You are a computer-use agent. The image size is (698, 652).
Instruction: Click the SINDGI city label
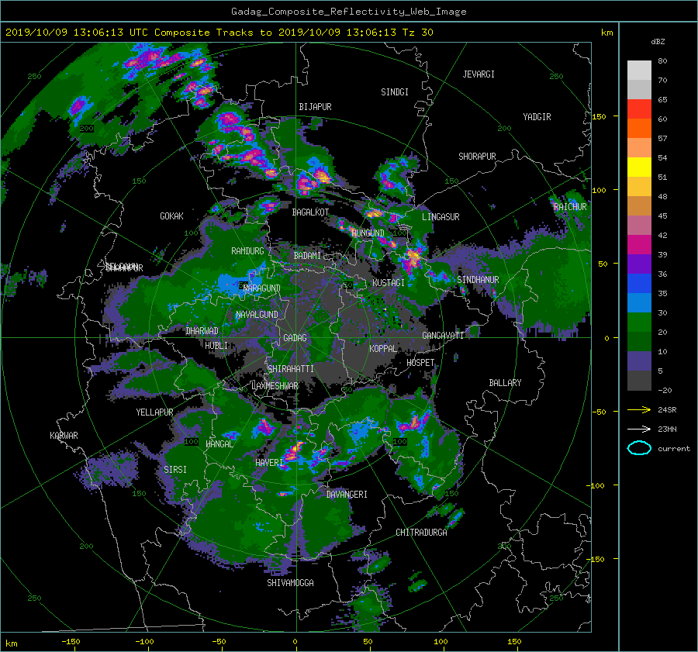pos(395,92)
